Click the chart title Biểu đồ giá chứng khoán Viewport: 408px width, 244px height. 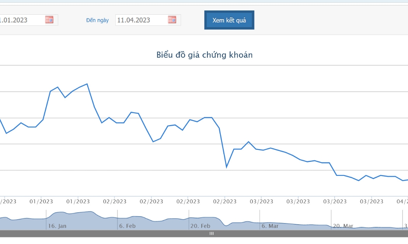pyautogui.click(x=204, y=55)
